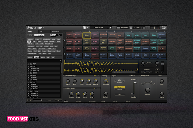193x128 pixels.
Task: Click the speaker prehear icon
Action: point(31,100)
